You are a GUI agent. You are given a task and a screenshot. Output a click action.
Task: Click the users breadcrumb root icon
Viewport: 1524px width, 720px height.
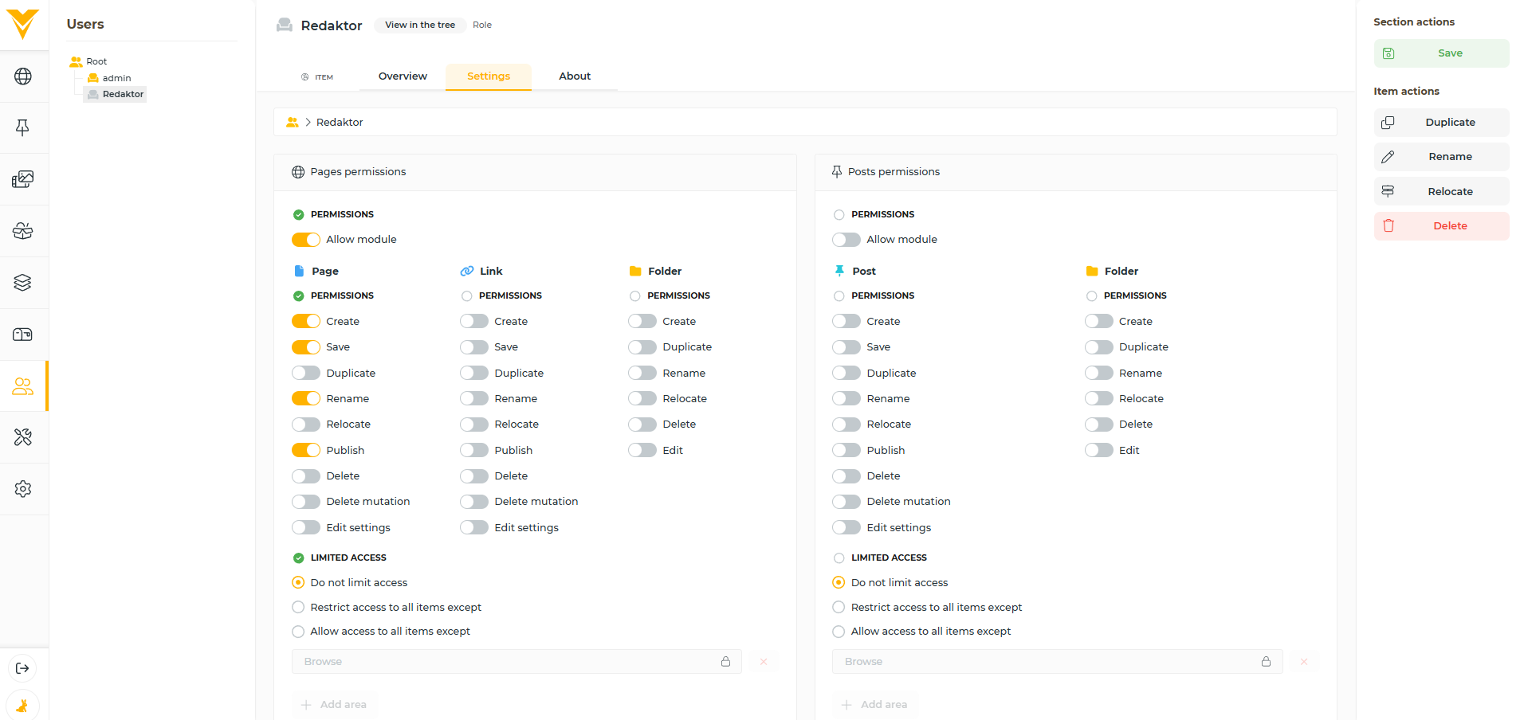[x=293, y=122]
